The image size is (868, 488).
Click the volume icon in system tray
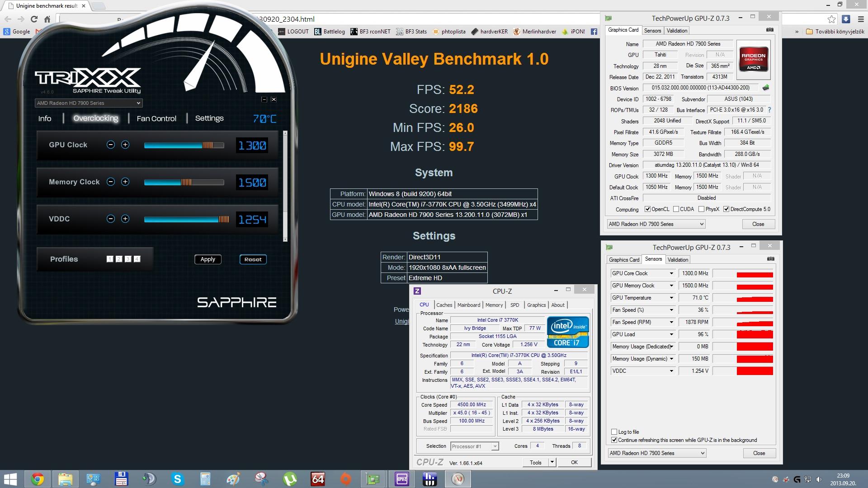818,479
